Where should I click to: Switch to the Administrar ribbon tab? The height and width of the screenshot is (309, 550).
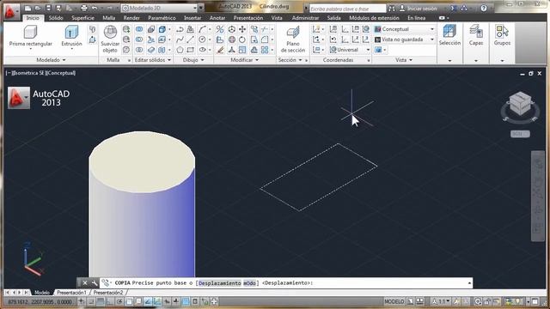pyautogui.click(x=305, y=18)
